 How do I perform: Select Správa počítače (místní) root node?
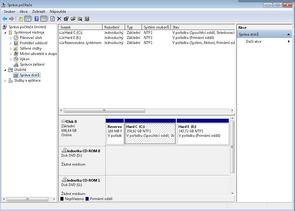27,27
